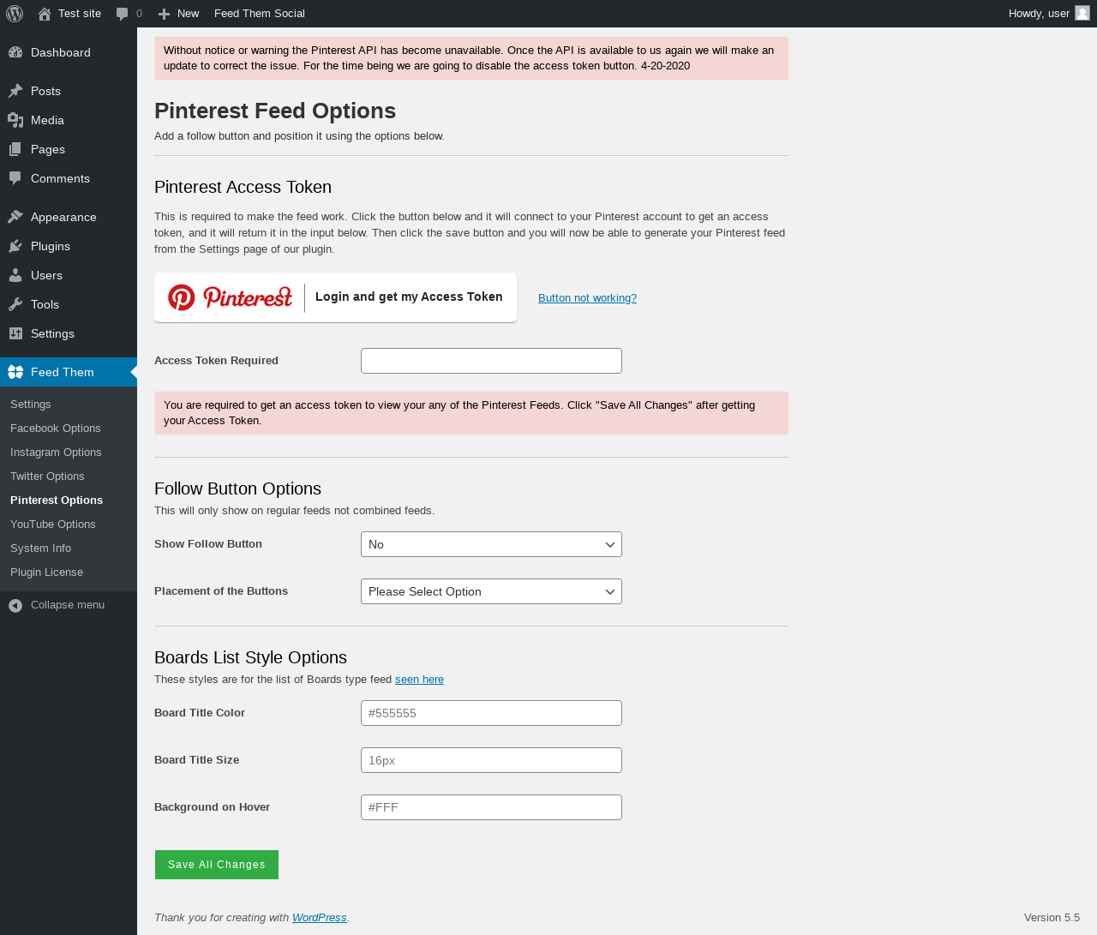The height and width of the screenshot is (935, 1097).
Task: Click the Media library icon
Action: point(15,120)
